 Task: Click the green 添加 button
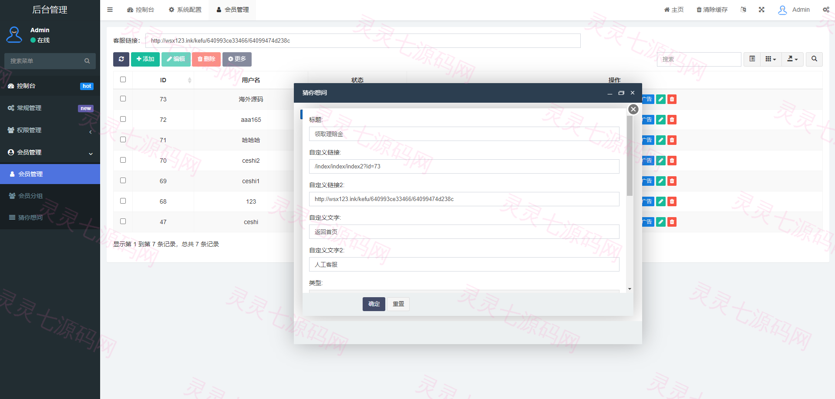(x=145, y=59)
